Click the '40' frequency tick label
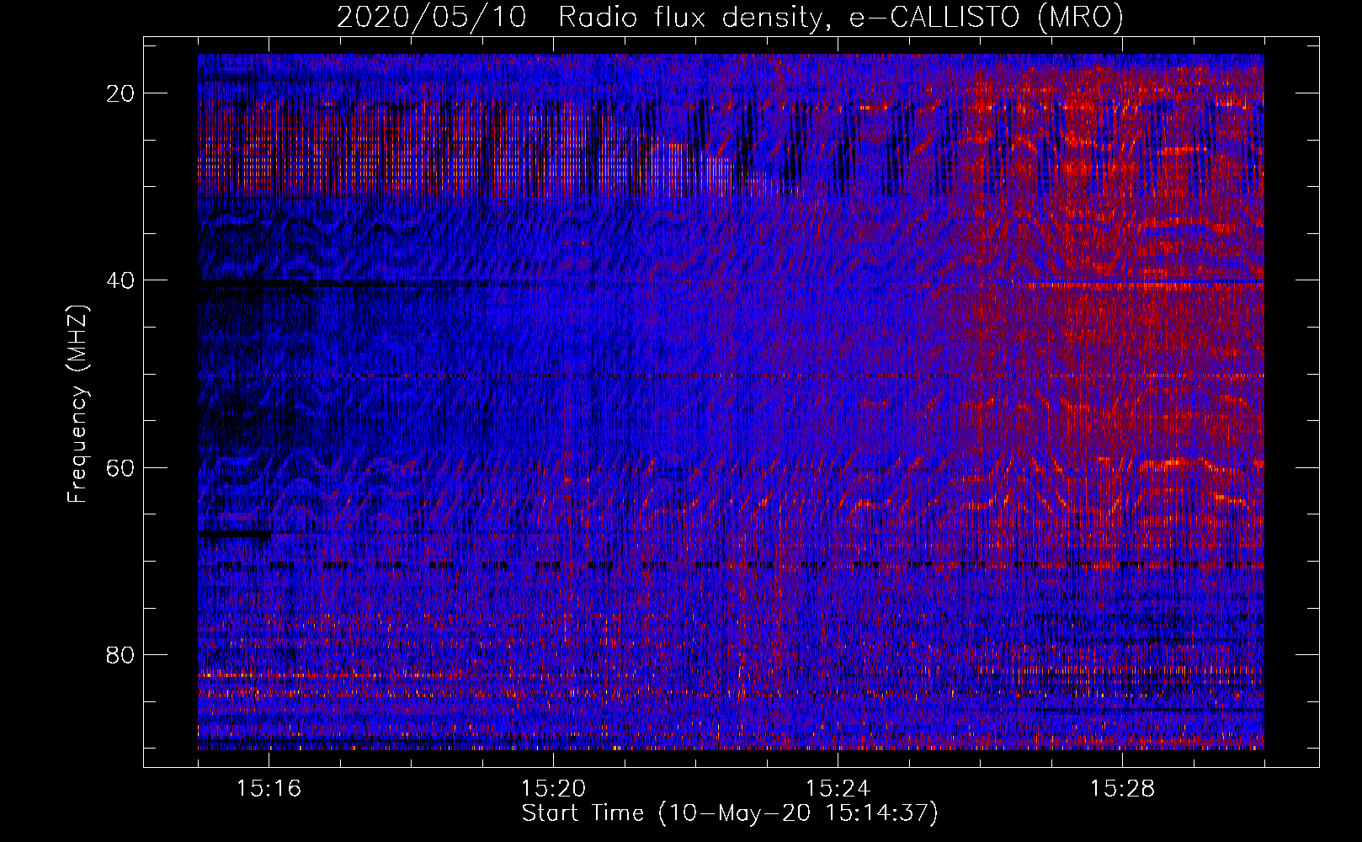Screen dimensions: 1362x842 point(121,280)
